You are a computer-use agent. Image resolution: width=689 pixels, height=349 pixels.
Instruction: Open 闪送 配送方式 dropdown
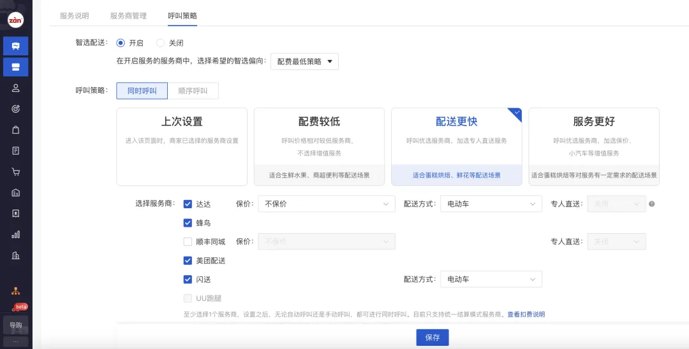pos(491,280)
